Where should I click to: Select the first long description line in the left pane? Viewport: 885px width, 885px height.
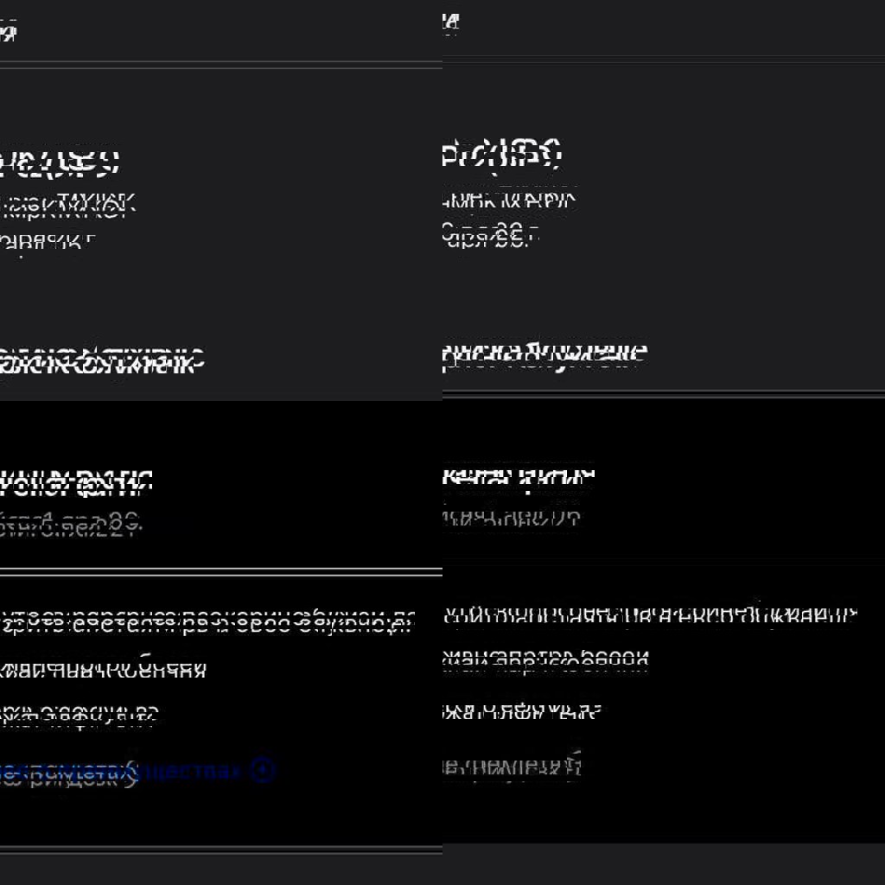206,622
